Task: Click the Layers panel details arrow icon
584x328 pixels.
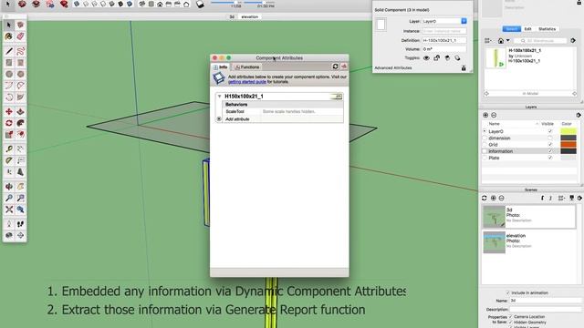Action: click(579, 116)
